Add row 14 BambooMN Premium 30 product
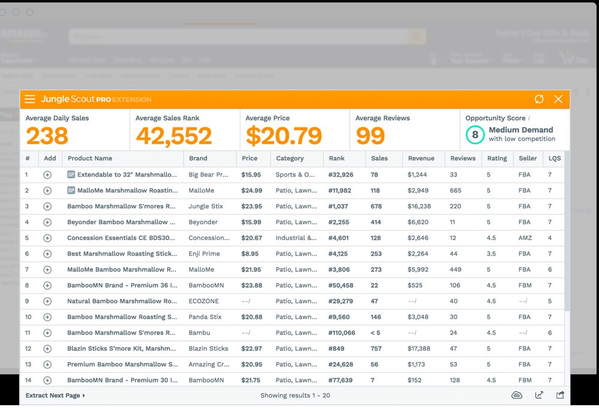The width and height of the screenshot is (599, 419). [x=47, y=381]
